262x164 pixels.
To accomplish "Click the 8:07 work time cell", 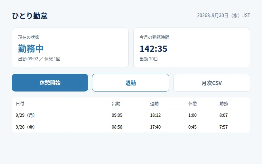I will coord(224,115).
